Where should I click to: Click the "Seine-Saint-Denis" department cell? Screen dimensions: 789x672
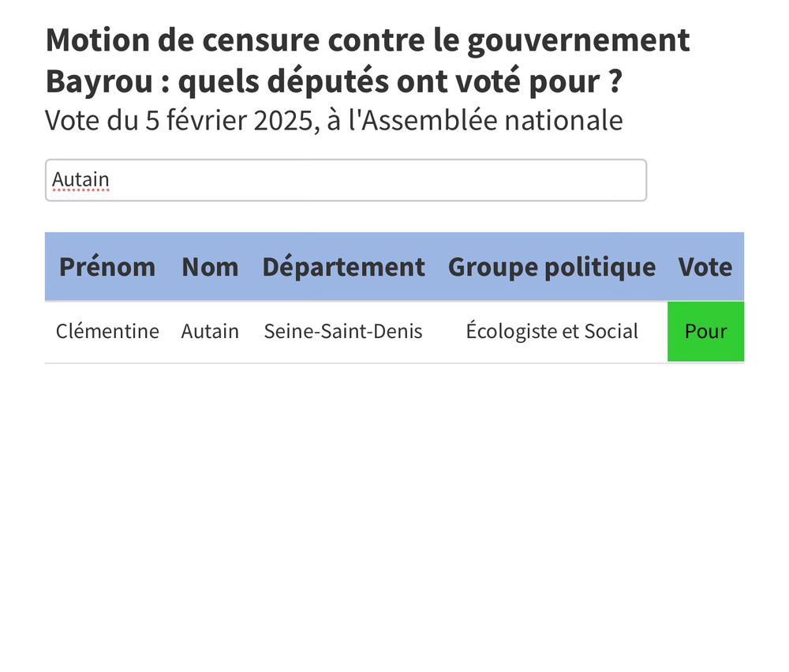343,331
